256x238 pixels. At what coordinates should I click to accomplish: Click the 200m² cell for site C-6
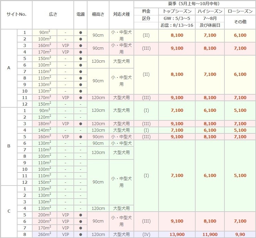coord(45,221)
